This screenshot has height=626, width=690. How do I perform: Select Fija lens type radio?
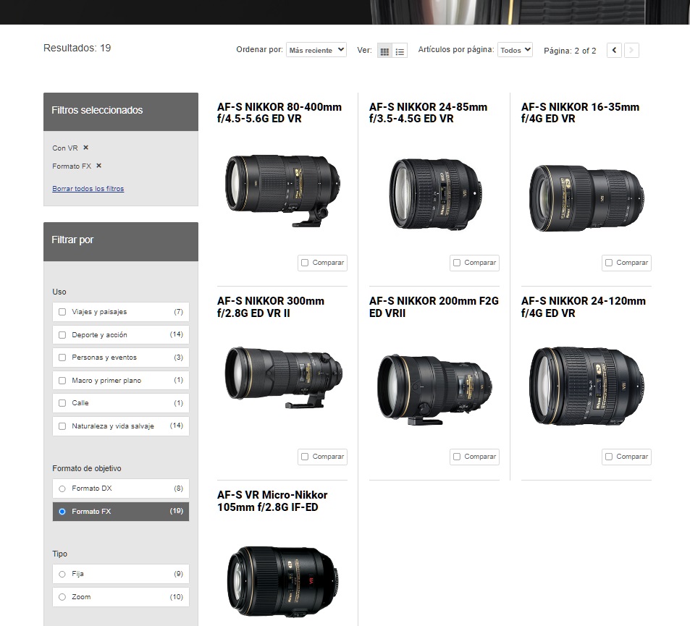(x=62, y=574)
